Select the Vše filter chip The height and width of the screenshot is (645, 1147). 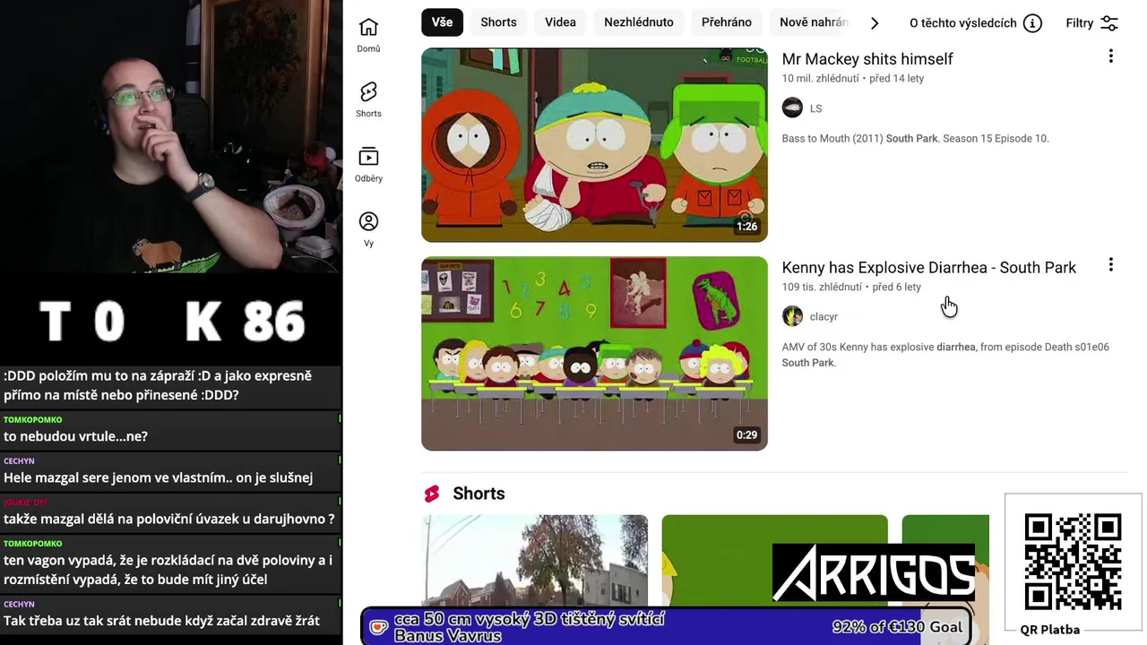442,22
